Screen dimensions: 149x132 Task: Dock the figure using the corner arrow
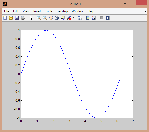tap(145, 11)
